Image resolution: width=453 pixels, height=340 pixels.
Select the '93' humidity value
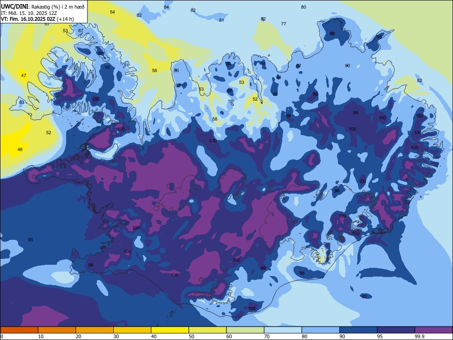point(263,63)
